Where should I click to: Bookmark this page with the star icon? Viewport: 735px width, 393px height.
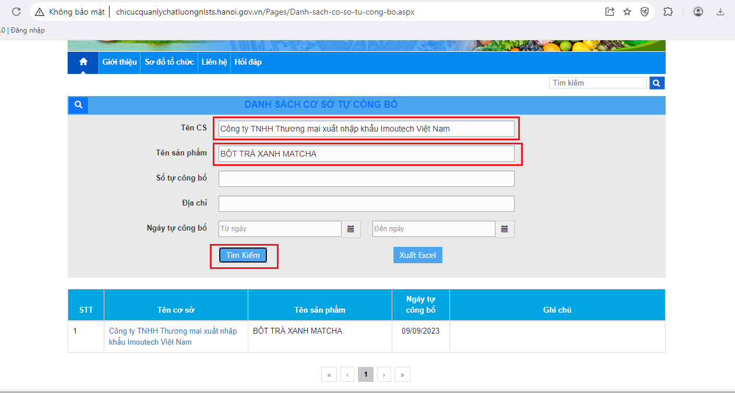pos(627,12)
